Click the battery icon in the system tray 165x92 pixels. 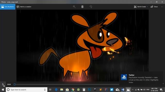click(x=142, y=90)
